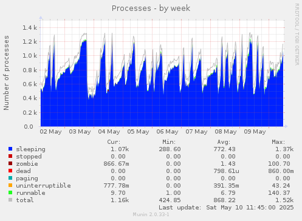
Task: Click uninterruptible current value 777.78m
Action: [x=116, y=186]
